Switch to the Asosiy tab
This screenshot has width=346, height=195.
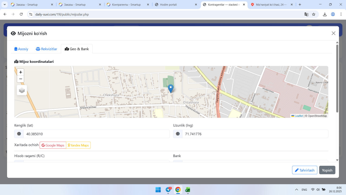coord(21,49)
